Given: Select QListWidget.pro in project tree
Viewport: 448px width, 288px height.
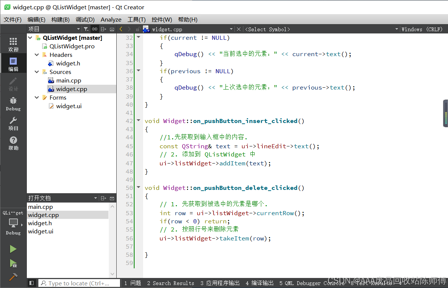Looking at the screenshot, I should (x=72, y=46).
